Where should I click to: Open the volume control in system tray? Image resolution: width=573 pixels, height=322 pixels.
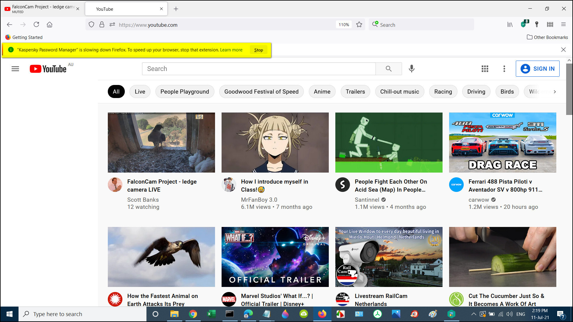tap(510, 314)
